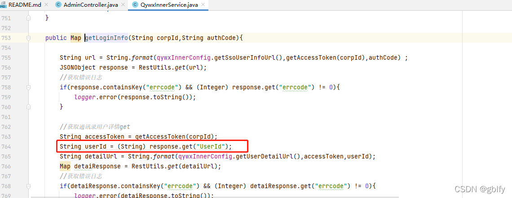Screen dimensions: 512x198
Task: Switch to the README.md tab
Action: pyautogui.click(x=25, y=5)
